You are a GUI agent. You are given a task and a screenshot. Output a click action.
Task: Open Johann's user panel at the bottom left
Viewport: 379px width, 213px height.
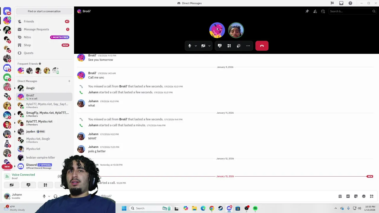21,196
